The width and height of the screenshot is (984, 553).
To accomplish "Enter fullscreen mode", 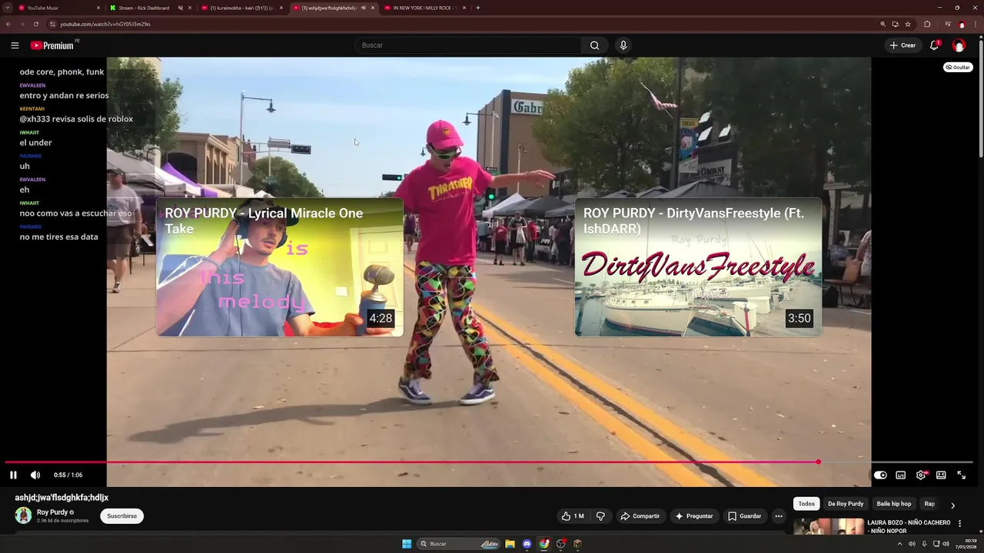I will coord(961,475).
